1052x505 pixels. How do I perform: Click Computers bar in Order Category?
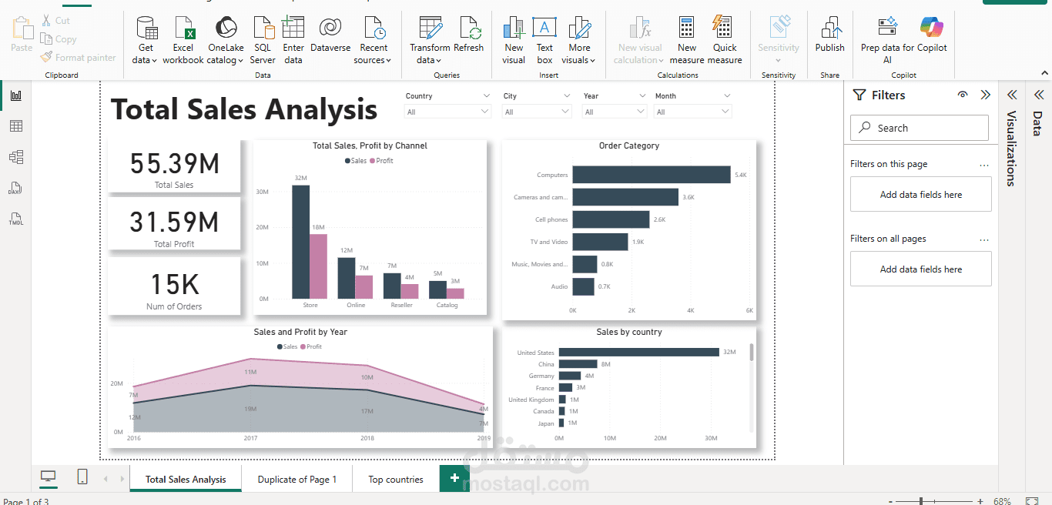pos(652,175)
